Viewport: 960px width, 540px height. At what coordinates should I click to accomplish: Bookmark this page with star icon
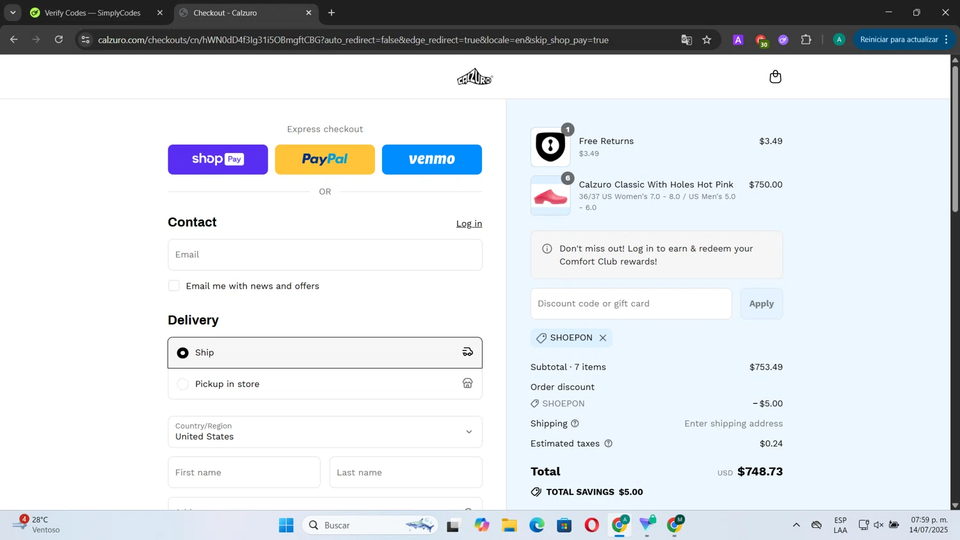[x=707, y=40]
